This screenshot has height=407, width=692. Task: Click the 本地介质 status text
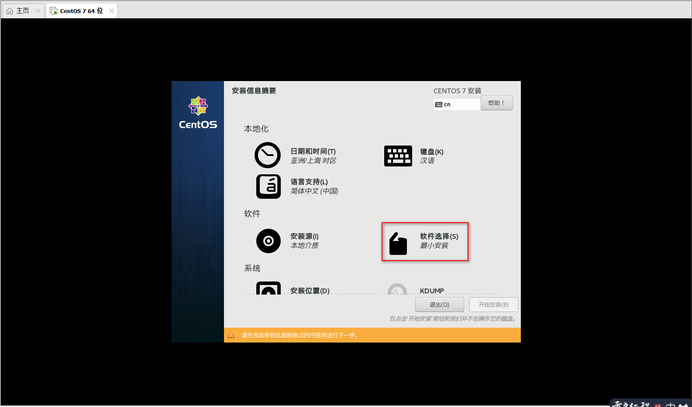click(x=305, y=246)
